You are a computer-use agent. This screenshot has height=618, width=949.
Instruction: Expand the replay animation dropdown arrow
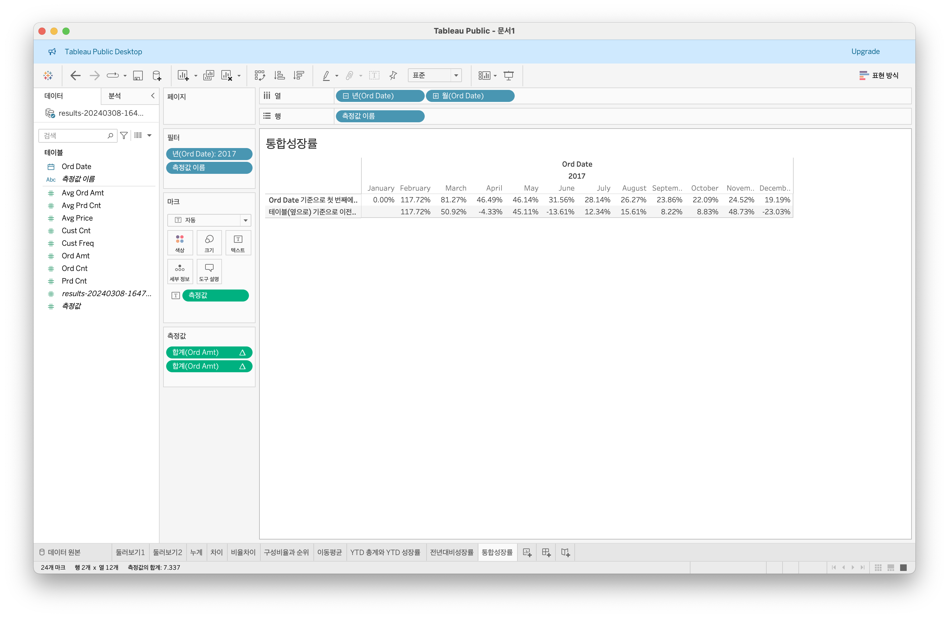tap(125, 76)
